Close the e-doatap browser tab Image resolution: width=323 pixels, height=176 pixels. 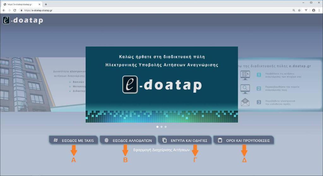pos(39,4)
